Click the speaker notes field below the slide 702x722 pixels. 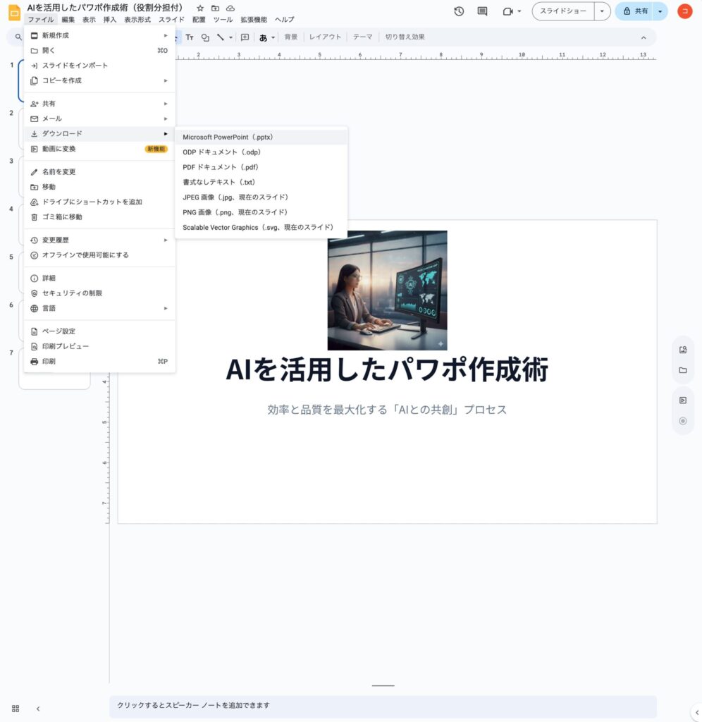(x=282, y=705)
